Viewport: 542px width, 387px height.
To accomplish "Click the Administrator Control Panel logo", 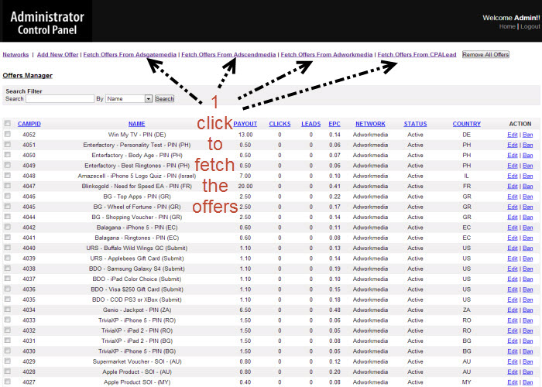I will point(47,22).
